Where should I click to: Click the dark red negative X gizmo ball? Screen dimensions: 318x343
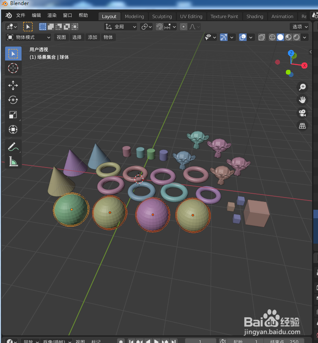click(x=277, y=62)
